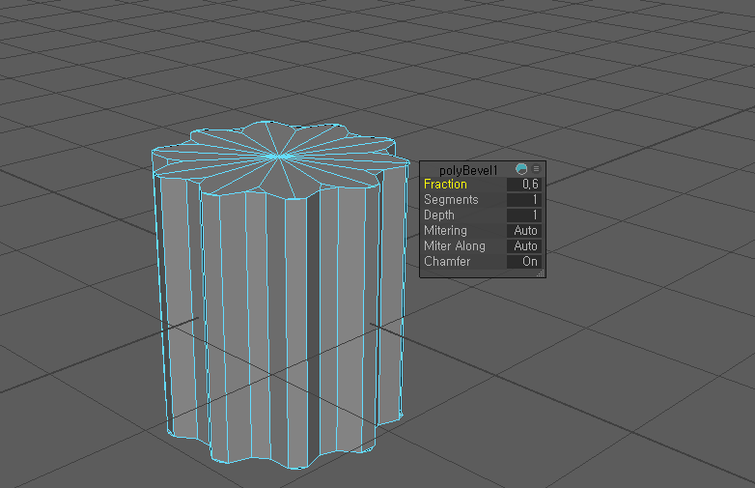Toggle the Chamfer On setting
Viewport: 755px width, 488px height.
point(524,261)
